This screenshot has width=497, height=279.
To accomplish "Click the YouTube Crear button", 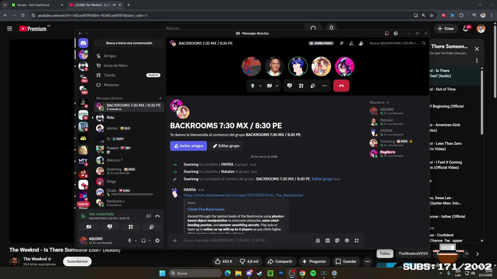I will click(445, 28).
